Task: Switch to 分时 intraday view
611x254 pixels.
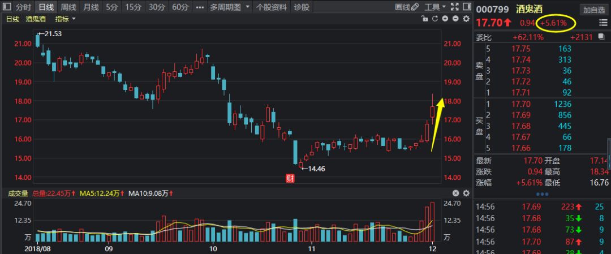Action: click(23, 7)
